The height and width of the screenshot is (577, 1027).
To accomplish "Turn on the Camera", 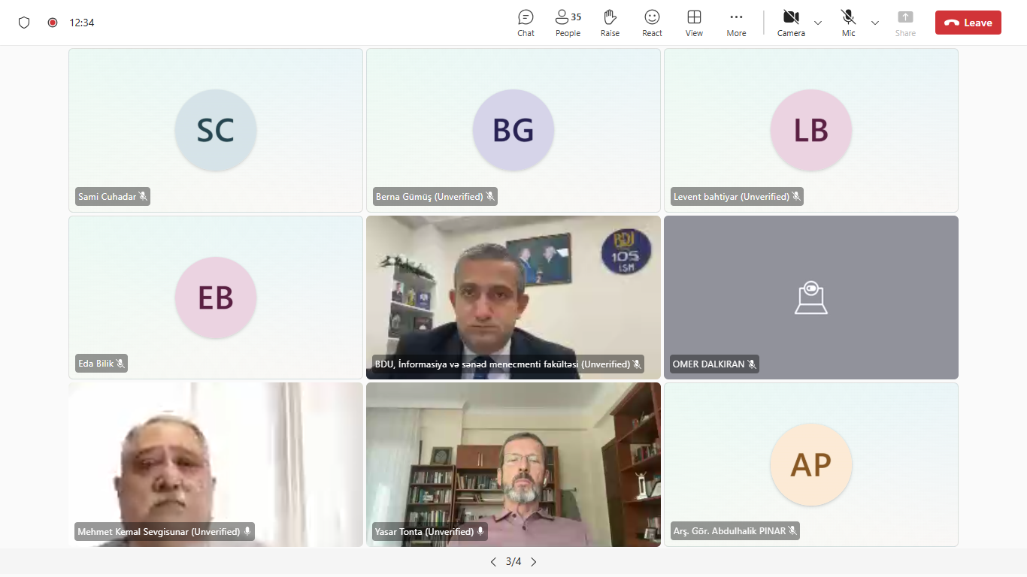I will pos(790,23).
